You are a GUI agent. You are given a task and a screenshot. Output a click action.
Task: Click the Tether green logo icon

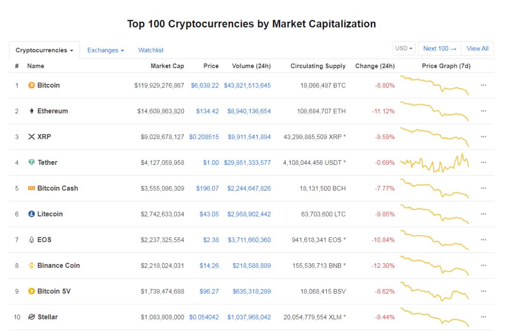pyautogui.click(x=31, y=163)
